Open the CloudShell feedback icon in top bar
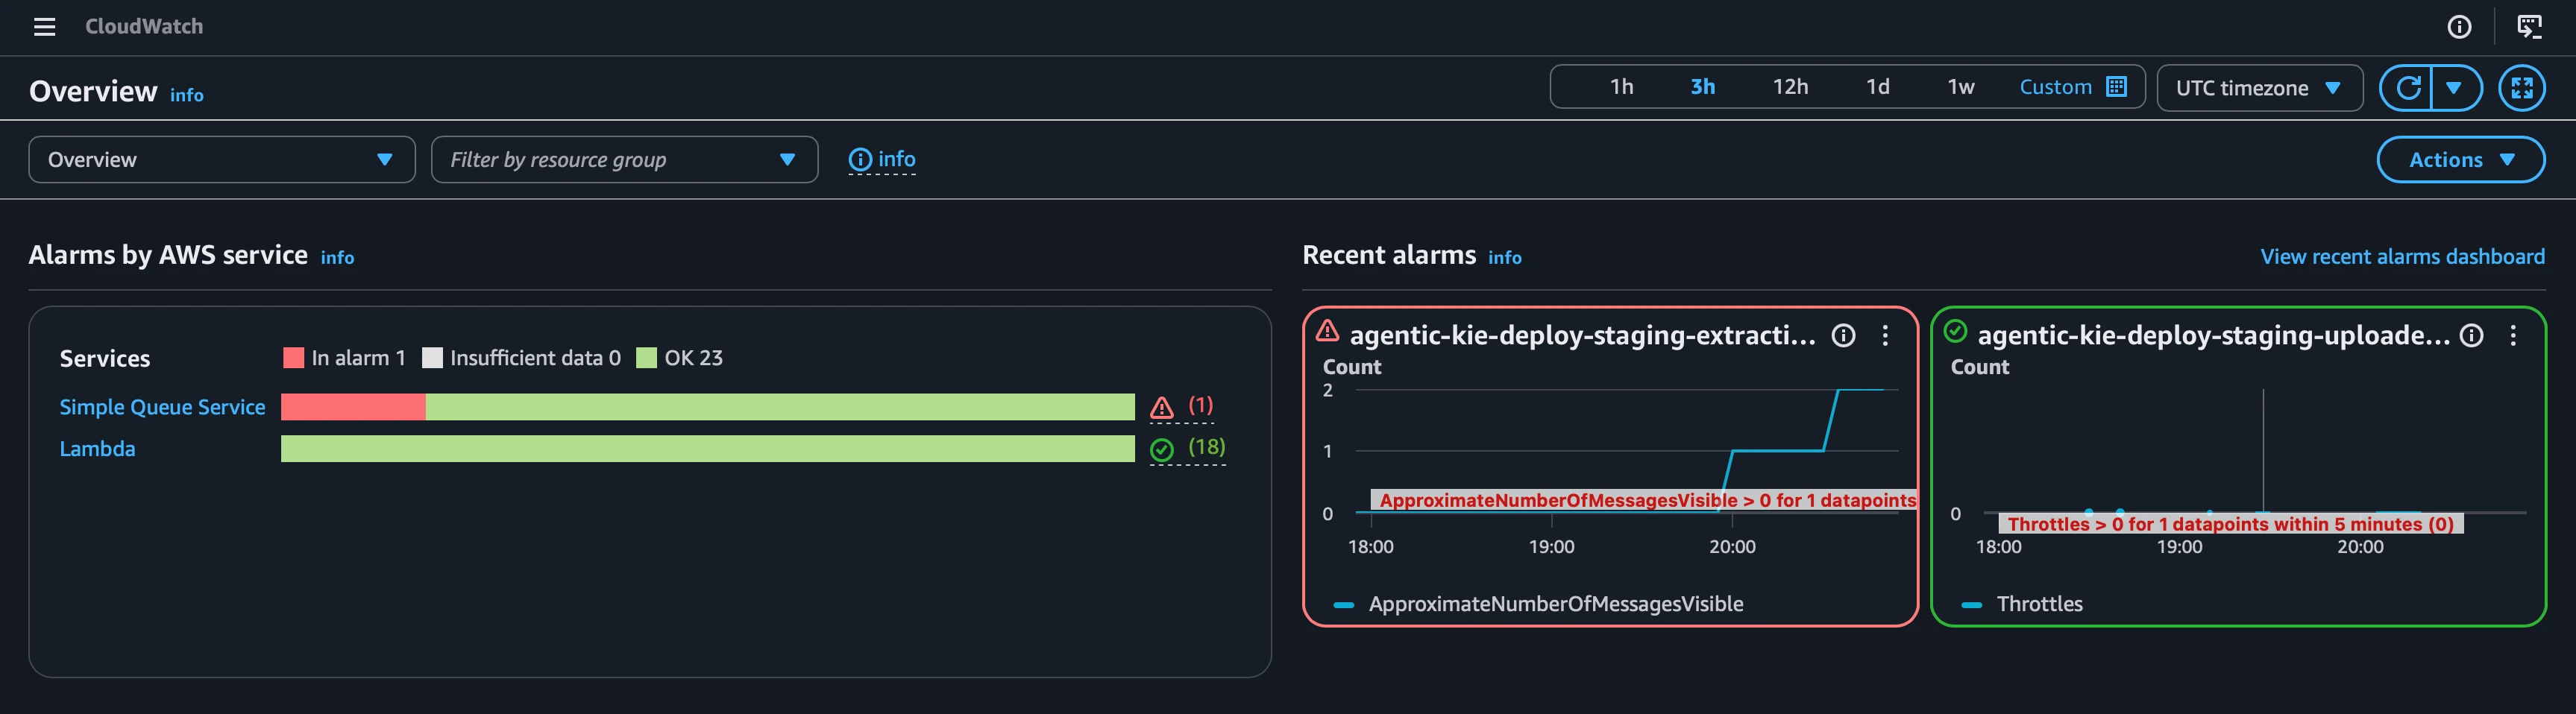The width and height of the screenshot is (2576, 714). coord(2529,27)
